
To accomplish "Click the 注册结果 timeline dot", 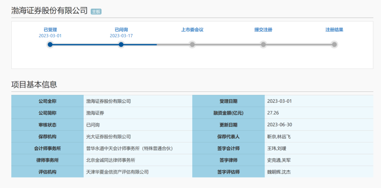I will click(334, 45).
